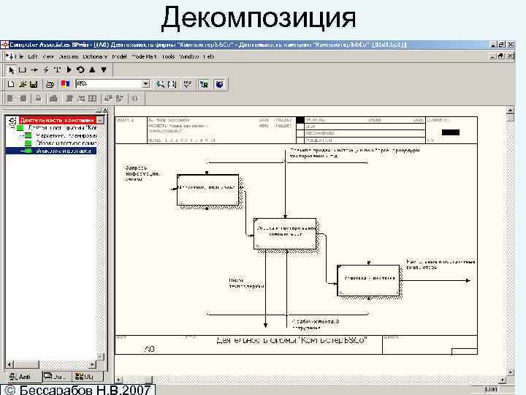Save the current model
Image resolution: width=526 pixels, height=395 pixels.
click(34, 84)
